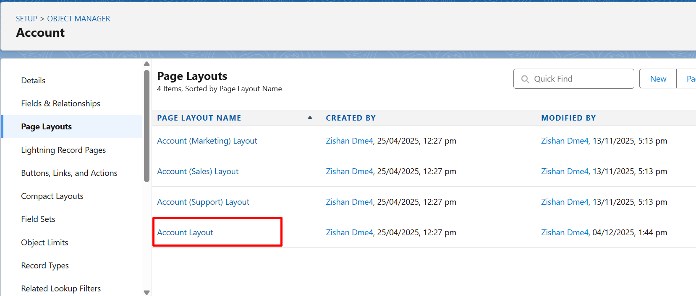Screen dimensions: 696x296
Task: Open Lightning Record Pages in the sidebar
Action: point(63,150)
